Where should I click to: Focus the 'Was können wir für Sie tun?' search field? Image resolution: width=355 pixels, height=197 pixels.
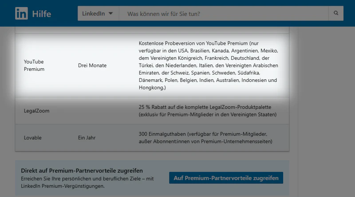(224, 14)
